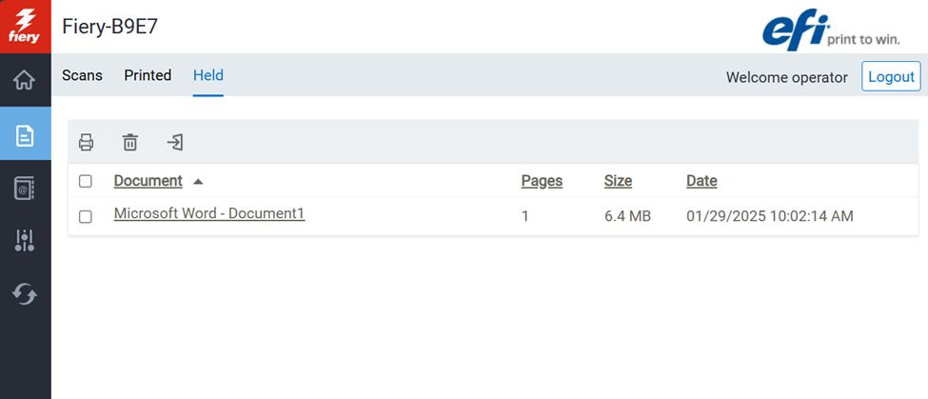Click the sync refresh sidebar icon
This screenshot has width=928, height=399.
pos(25,294)
